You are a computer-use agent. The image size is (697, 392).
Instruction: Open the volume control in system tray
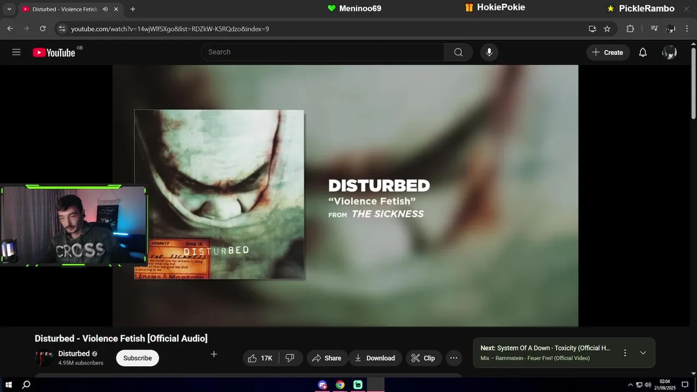648,385
